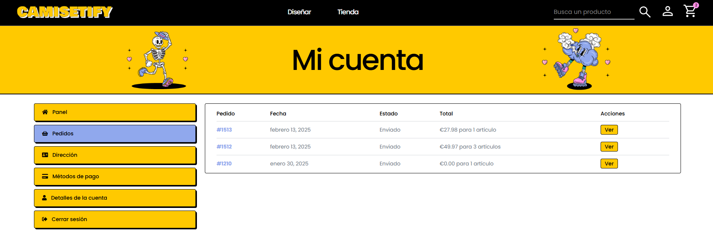Open order #1513 link
This screenshot has height=238, width=713.
pos(224,130)
